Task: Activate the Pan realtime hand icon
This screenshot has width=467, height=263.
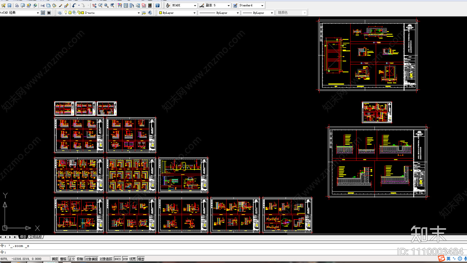Action: coord(94,5)
